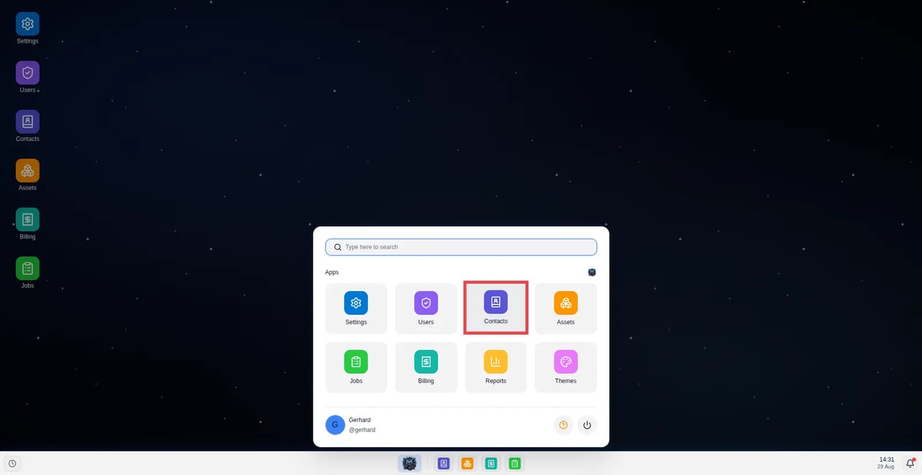Open Settings in the Apps launcher grid
The height and width of the screenshot is (475, 922).
point(356,308)
